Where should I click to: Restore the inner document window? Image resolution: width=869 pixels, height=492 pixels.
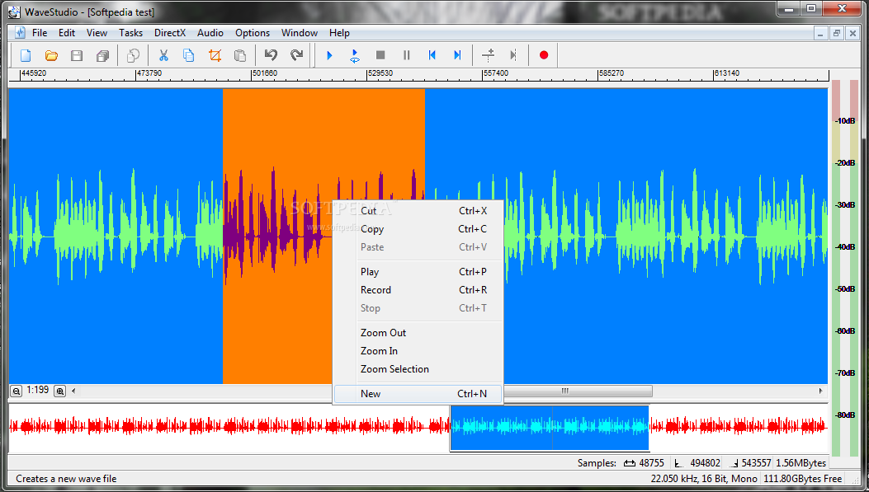pos(837,33)
